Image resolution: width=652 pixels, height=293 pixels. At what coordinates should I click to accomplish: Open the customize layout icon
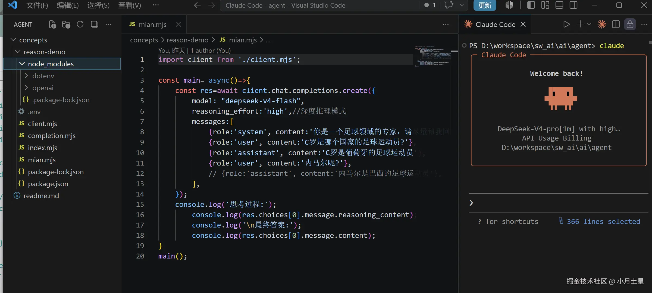tap(545, 5)
